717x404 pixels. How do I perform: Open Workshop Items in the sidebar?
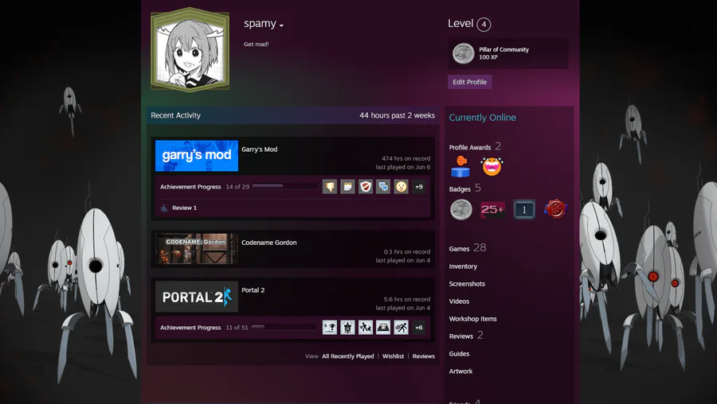[x=472, y=319]
